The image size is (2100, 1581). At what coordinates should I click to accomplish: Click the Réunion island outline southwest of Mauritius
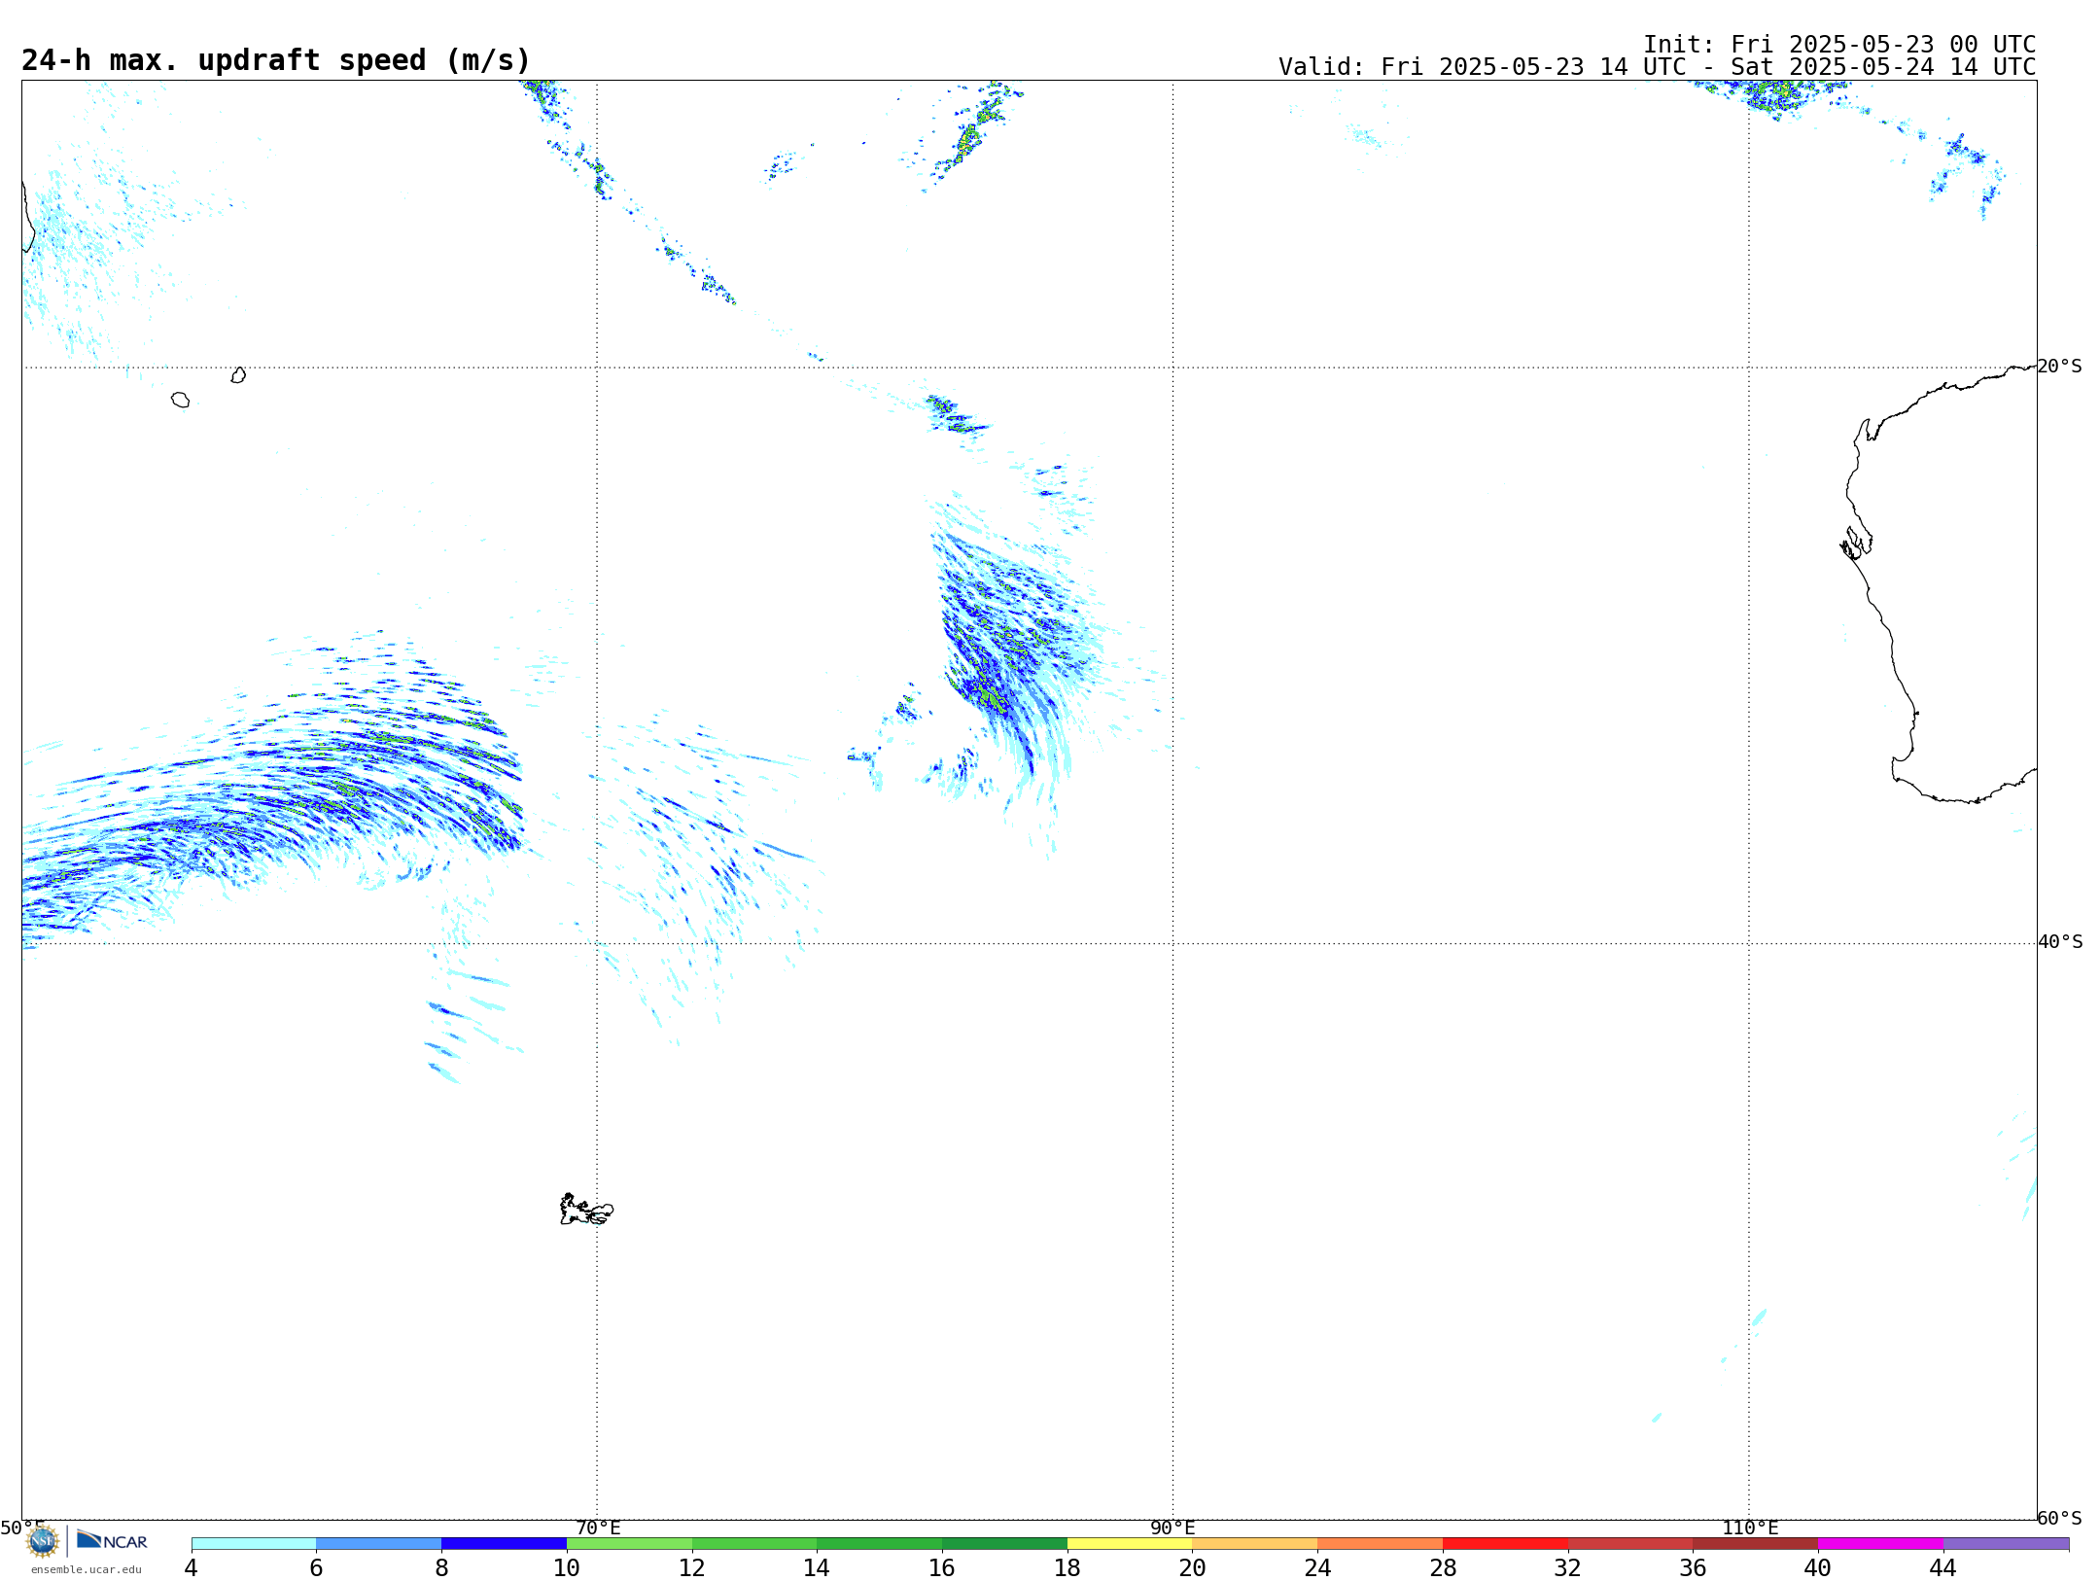[180, 400]
